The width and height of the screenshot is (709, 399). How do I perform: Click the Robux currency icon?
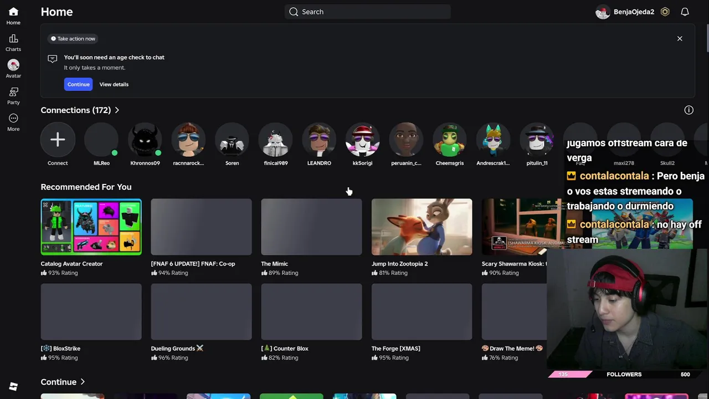point(665,12)
